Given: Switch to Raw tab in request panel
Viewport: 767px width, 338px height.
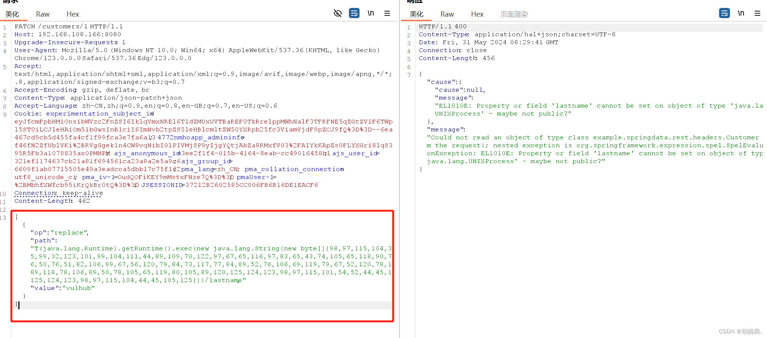Looking at the screenshot, I should click(43, 14).
